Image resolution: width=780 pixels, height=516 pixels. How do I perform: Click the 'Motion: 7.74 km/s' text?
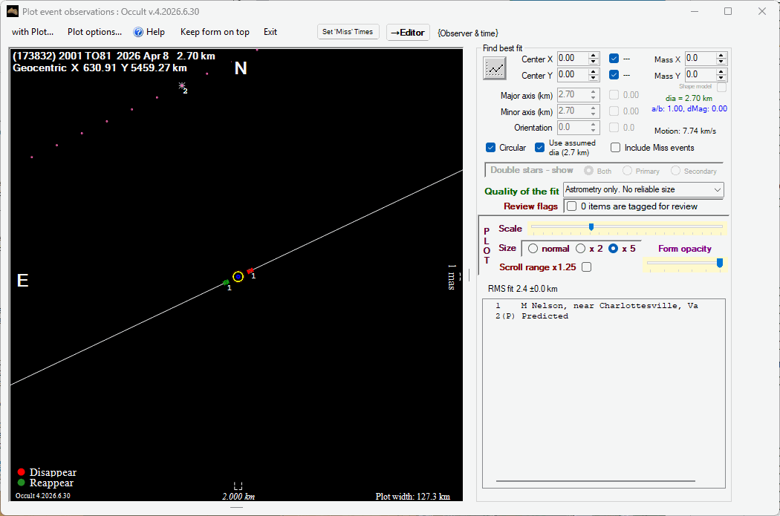pyautogui.click(x=685, y=131)
